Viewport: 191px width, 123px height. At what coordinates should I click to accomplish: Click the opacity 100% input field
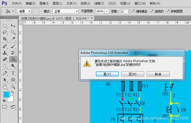point(100,12)
